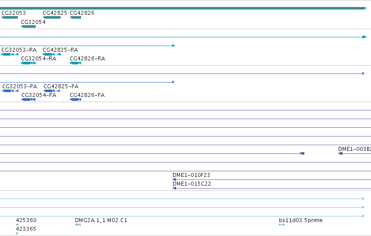Select the bs11d03.5prime arrow glyph
This screenshot has height=236, width=371.
(x=282, y=225)
